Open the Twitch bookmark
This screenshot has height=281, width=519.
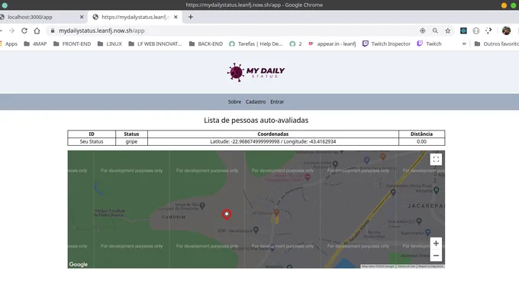tap(429, 44)
